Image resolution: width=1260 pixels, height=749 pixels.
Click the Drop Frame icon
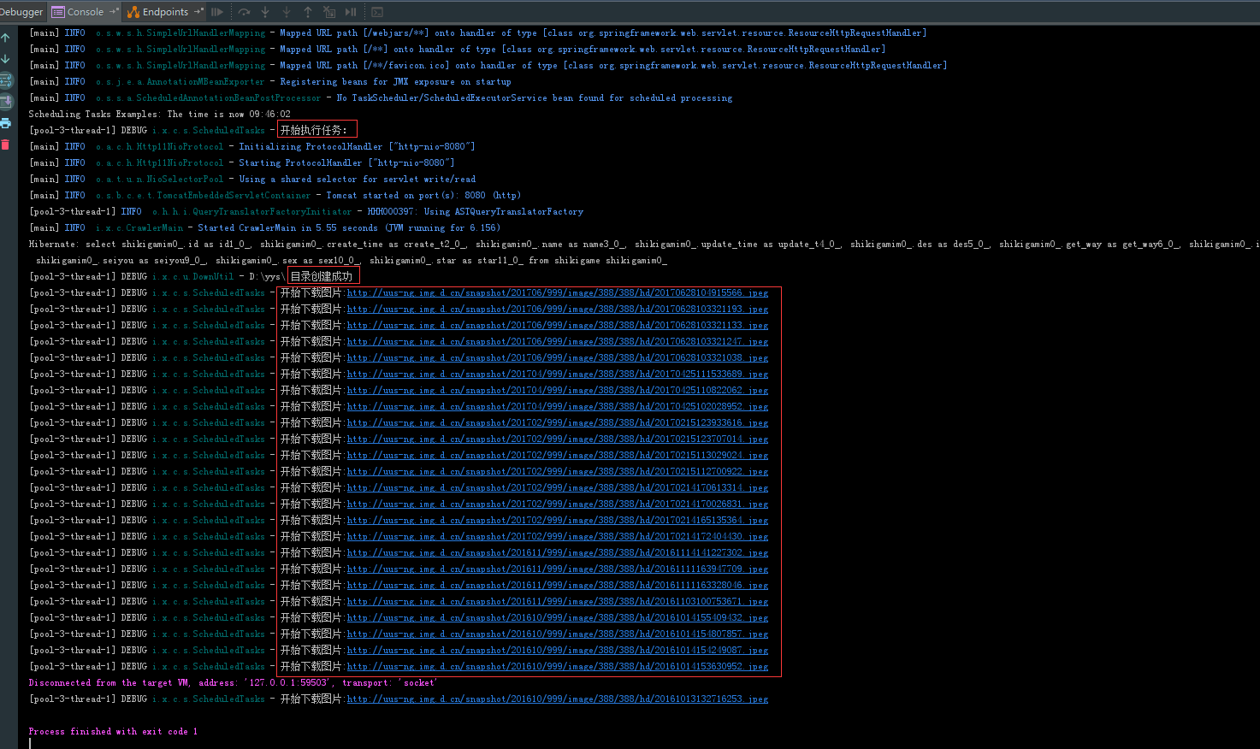click(x=329, y=12)
